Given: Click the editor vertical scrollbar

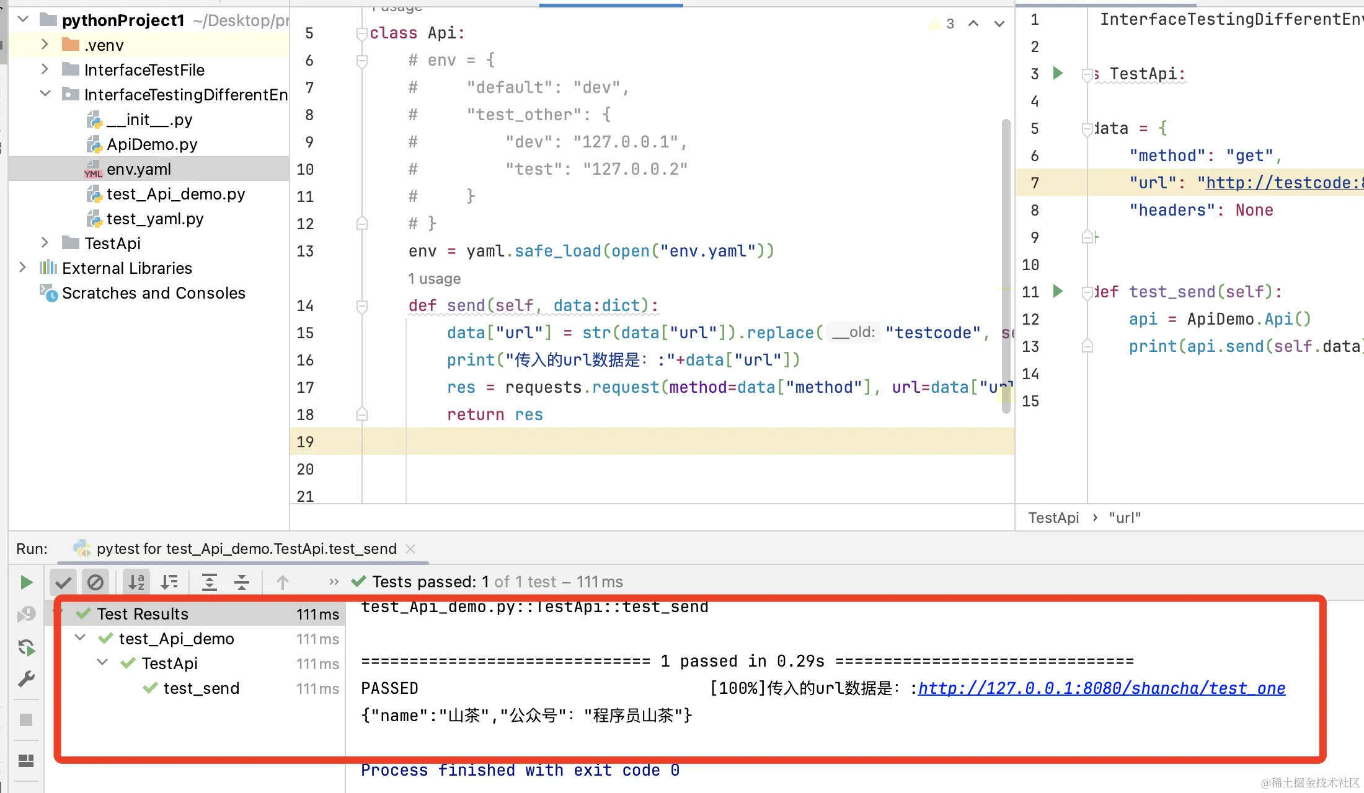Looking at the screenshot, I should pyautogui.click(x=1006, y=266).
